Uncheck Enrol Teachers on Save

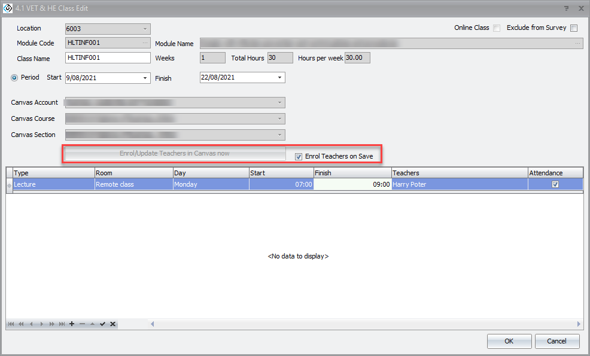coord(299,157)
